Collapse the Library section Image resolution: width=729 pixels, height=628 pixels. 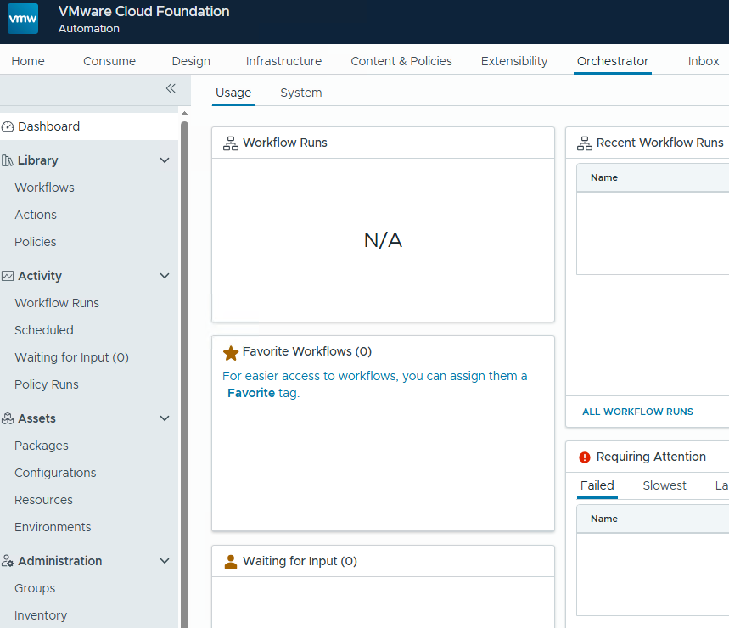(x=165, y=160)
